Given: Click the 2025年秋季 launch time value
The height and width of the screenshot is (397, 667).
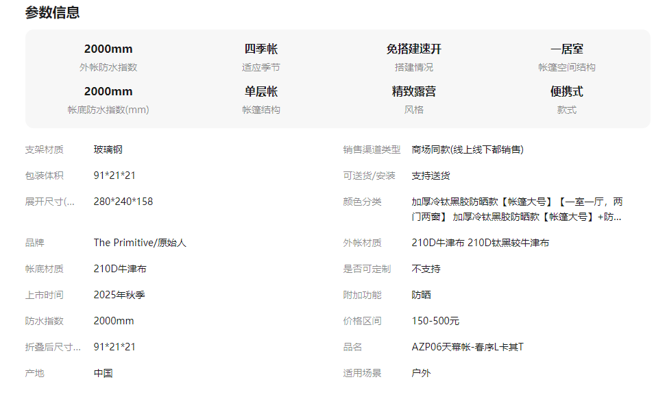Looking at the screenshot, I should tap(119, 295).
